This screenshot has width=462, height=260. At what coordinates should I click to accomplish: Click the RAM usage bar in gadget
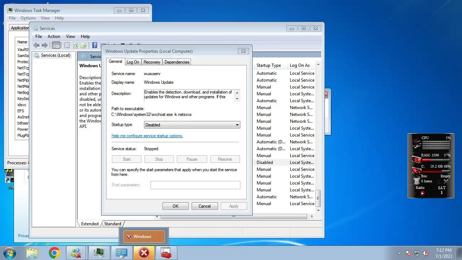[x=436, y=160]
